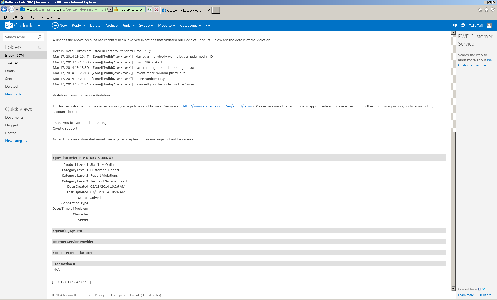Open the more actions ellipsis menu

click(208, 26)
